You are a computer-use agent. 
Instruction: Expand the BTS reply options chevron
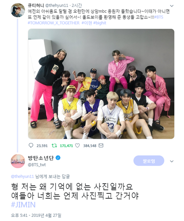[172, 161]
